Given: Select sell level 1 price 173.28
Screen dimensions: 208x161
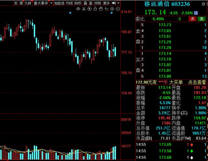Looking at the screenshot, I should point(165,47).
